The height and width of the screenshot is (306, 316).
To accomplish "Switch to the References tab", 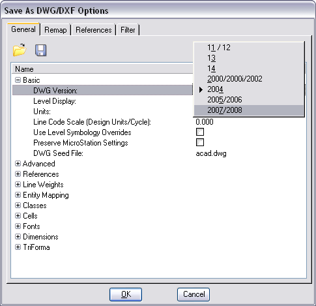I will tap(94, 30).
